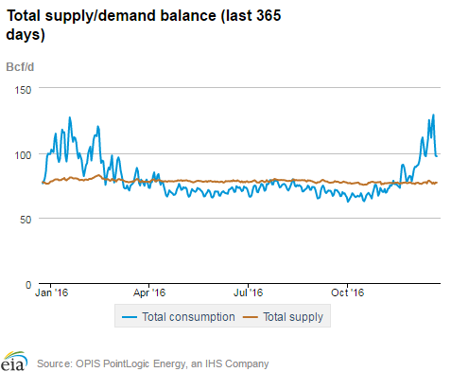Click the consumption peak near late December
The height and width of the screenshot is (372, 451).
tap(433, 115)
